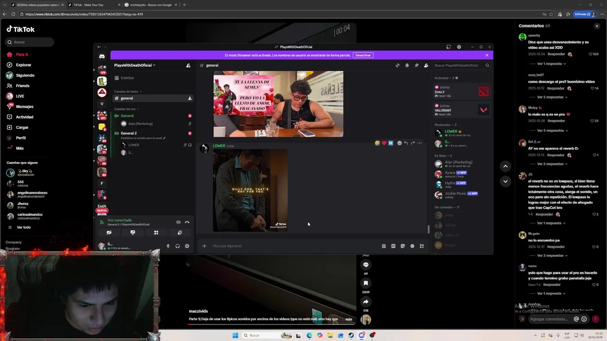Mute microphone in Discord user panel
Screen dimensions: 607x341
coord(168,246)
